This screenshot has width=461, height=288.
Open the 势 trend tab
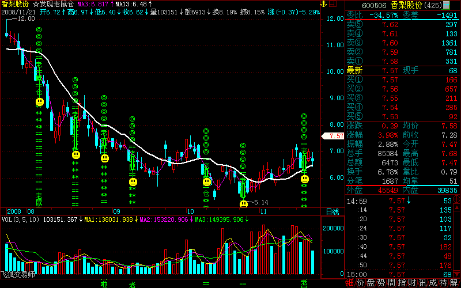tap(381, 283)
